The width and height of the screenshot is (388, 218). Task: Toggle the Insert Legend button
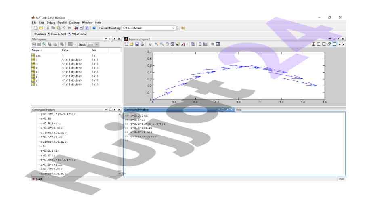click(x=205, y=44)
